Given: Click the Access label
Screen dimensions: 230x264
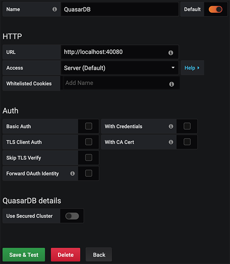Looking at the screenshot, I should [x=15, y=68].
